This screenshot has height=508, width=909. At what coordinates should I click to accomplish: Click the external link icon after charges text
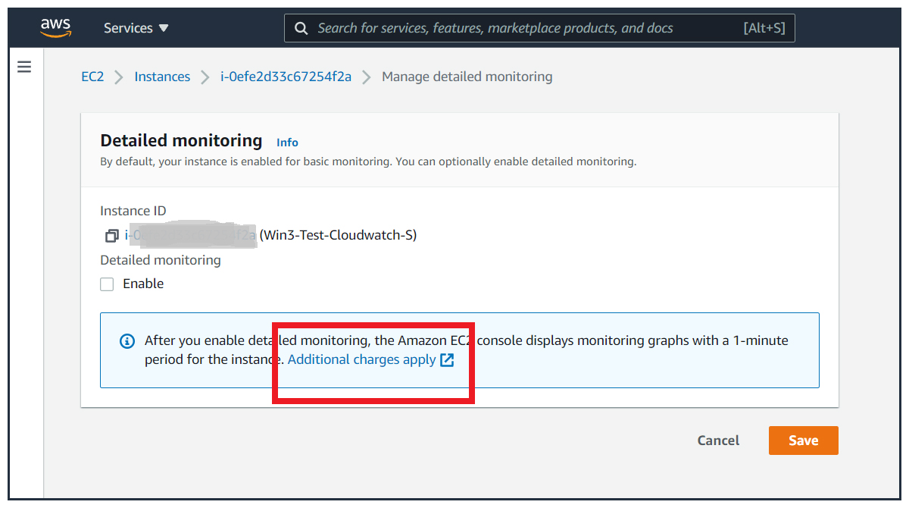coord(447,360)
